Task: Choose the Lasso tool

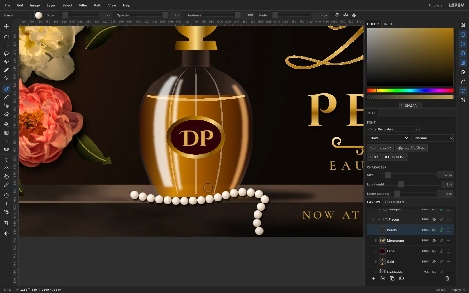Action: pyautogui.click(x=6, y=54)
